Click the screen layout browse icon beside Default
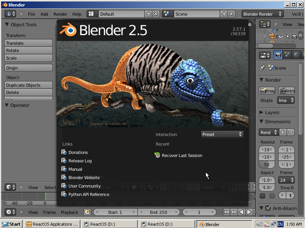 pos(91,14)
